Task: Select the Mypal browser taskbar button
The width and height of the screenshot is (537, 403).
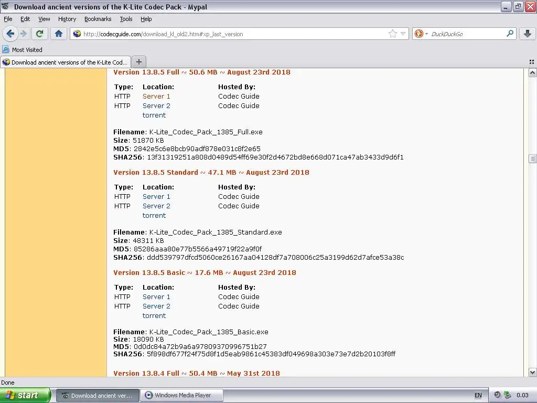Action: pos(98,395)
